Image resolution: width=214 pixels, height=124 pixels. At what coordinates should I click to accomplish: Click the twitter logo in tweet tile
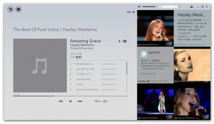144,81
